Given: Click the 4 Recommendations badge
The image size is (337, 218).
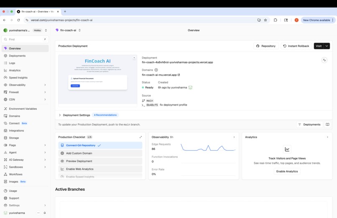Looking at the screenshot, I should point(105,115).
